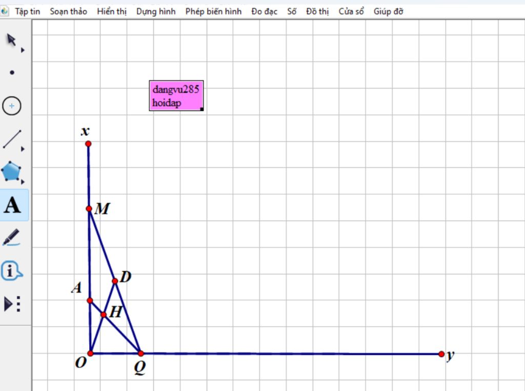525x391 pixels.
Task: Select red point A on the vertical ray
Action: pos(90,301)
